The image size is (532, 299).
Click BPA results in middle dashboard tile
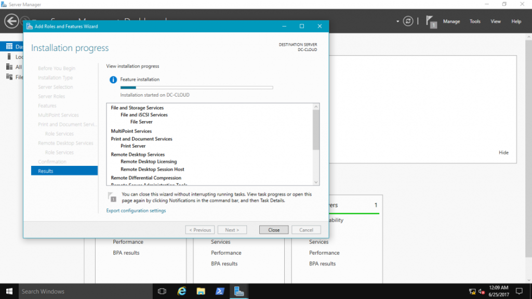tap(224, 264)
